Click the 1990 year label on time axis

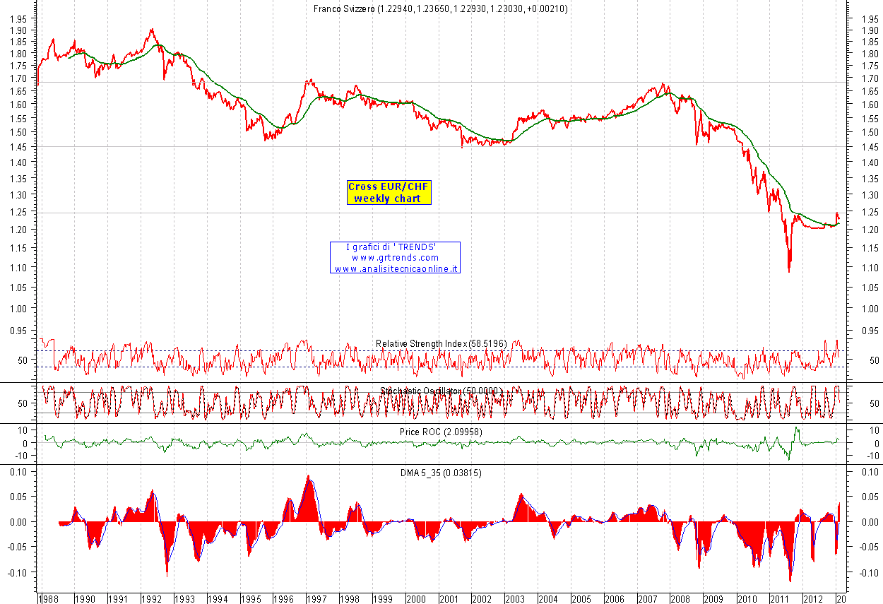point(86,598)
